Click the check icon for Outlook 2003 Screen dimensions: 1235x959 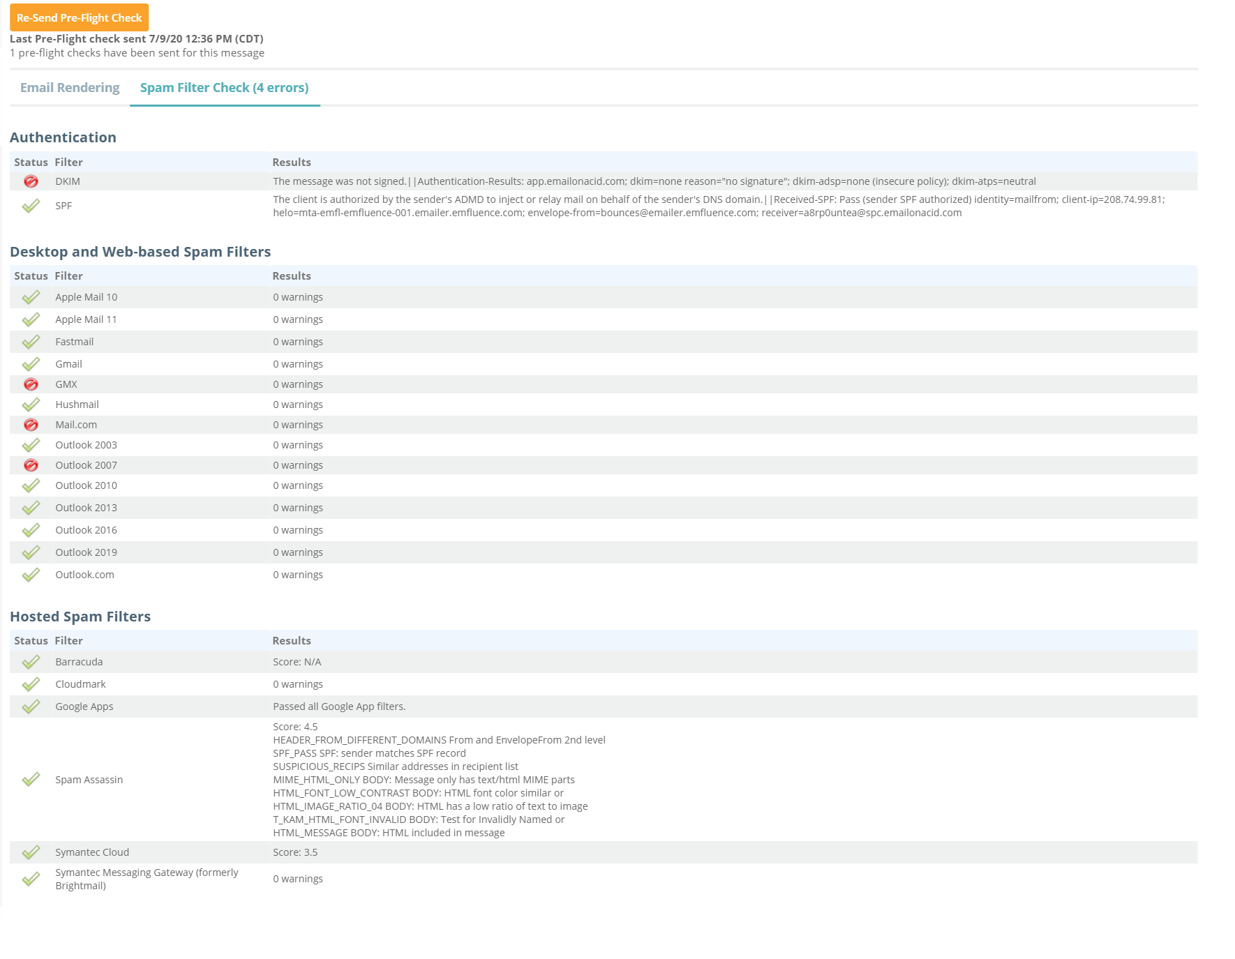[31, 445]
